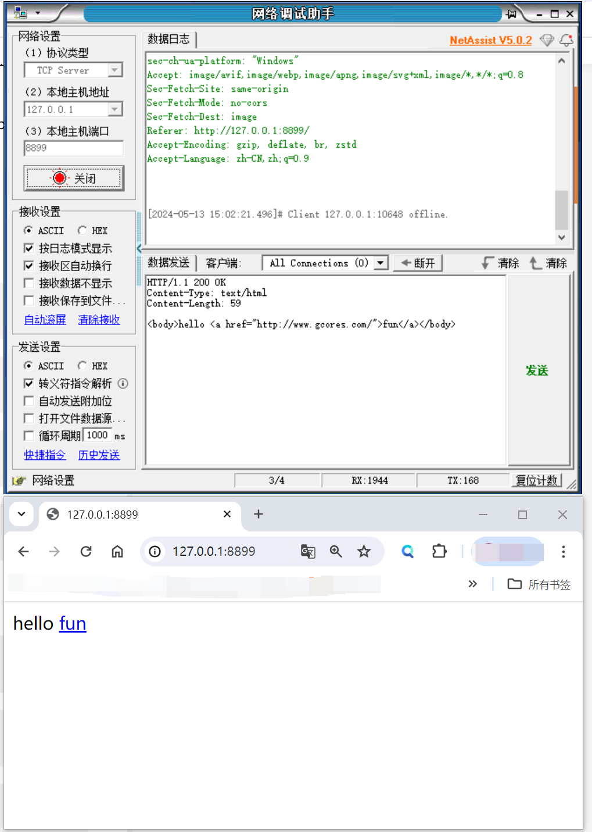Expand the All Connections client dropdown
Image resolution: width=592 pixels, height=832 pixels.
[x=381, y=263]
